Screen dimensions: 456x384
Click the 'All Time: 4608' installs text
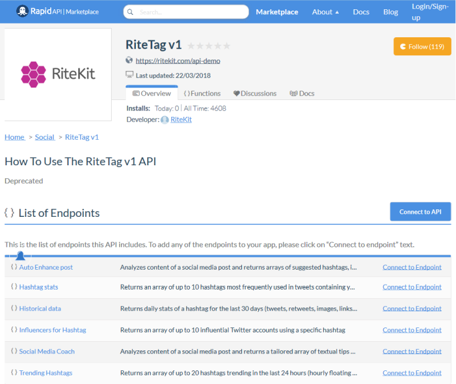coord(205,108)
